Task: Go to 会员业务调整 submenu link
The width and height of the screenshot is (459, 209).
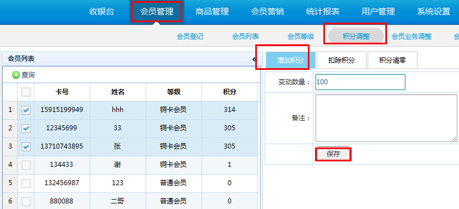Action: [x=411, y=37]
